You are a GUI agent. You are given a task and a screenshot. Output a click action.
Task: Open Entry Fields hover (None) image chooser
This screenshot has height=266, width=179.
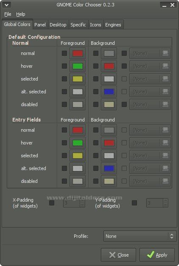point(150,143)
